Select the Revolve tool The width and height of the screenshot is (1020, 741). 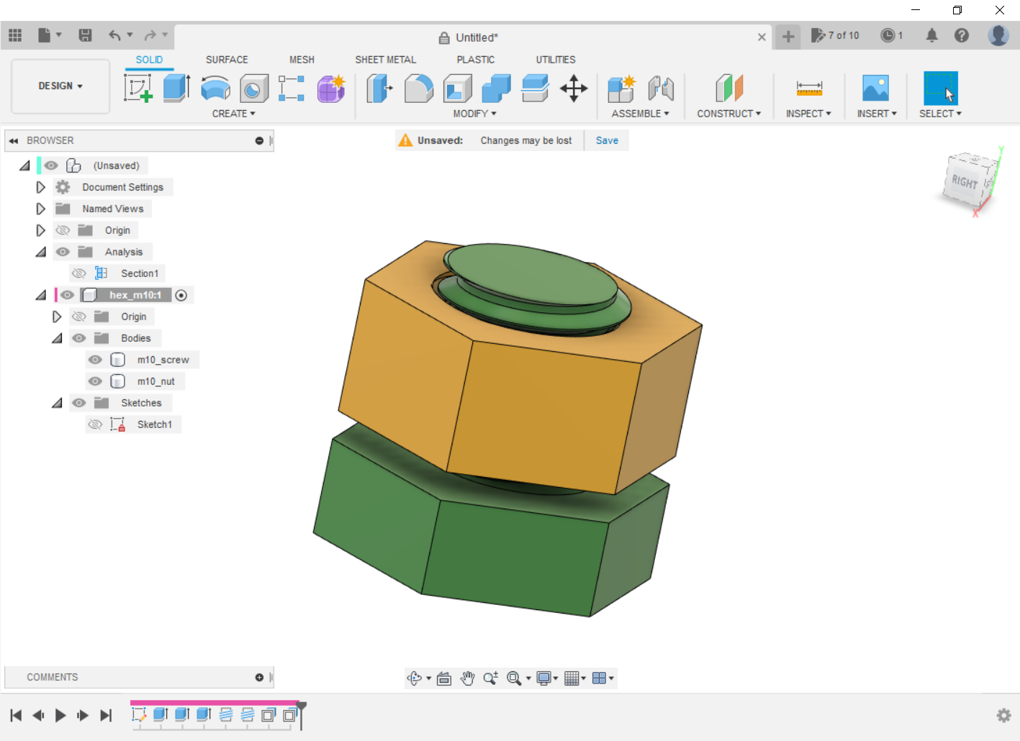coord(215,88)
